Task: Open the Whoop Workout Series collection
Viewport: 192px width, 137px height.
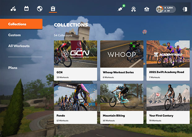Action: pos(122,60)
